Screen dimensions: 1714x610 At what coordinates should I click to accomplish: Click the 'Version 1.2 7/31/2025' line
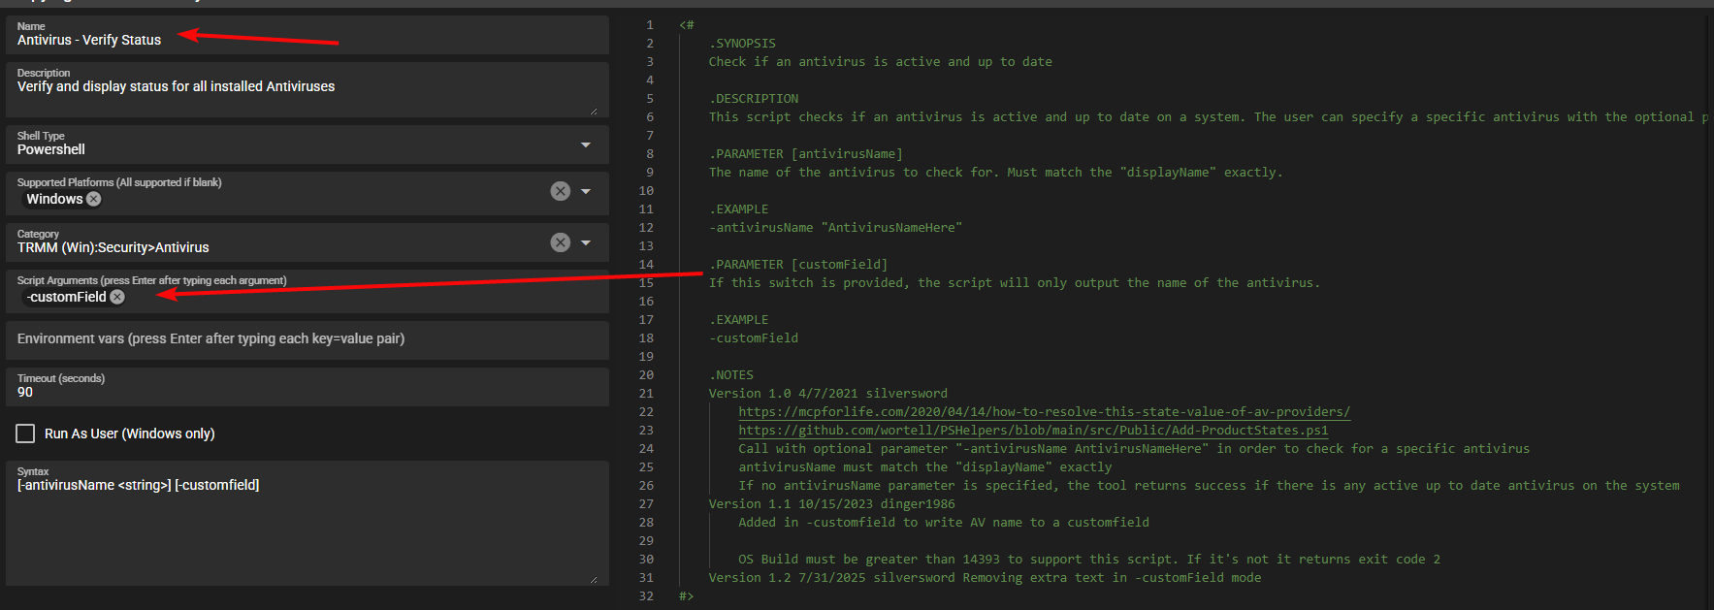(x=985, y=577)
